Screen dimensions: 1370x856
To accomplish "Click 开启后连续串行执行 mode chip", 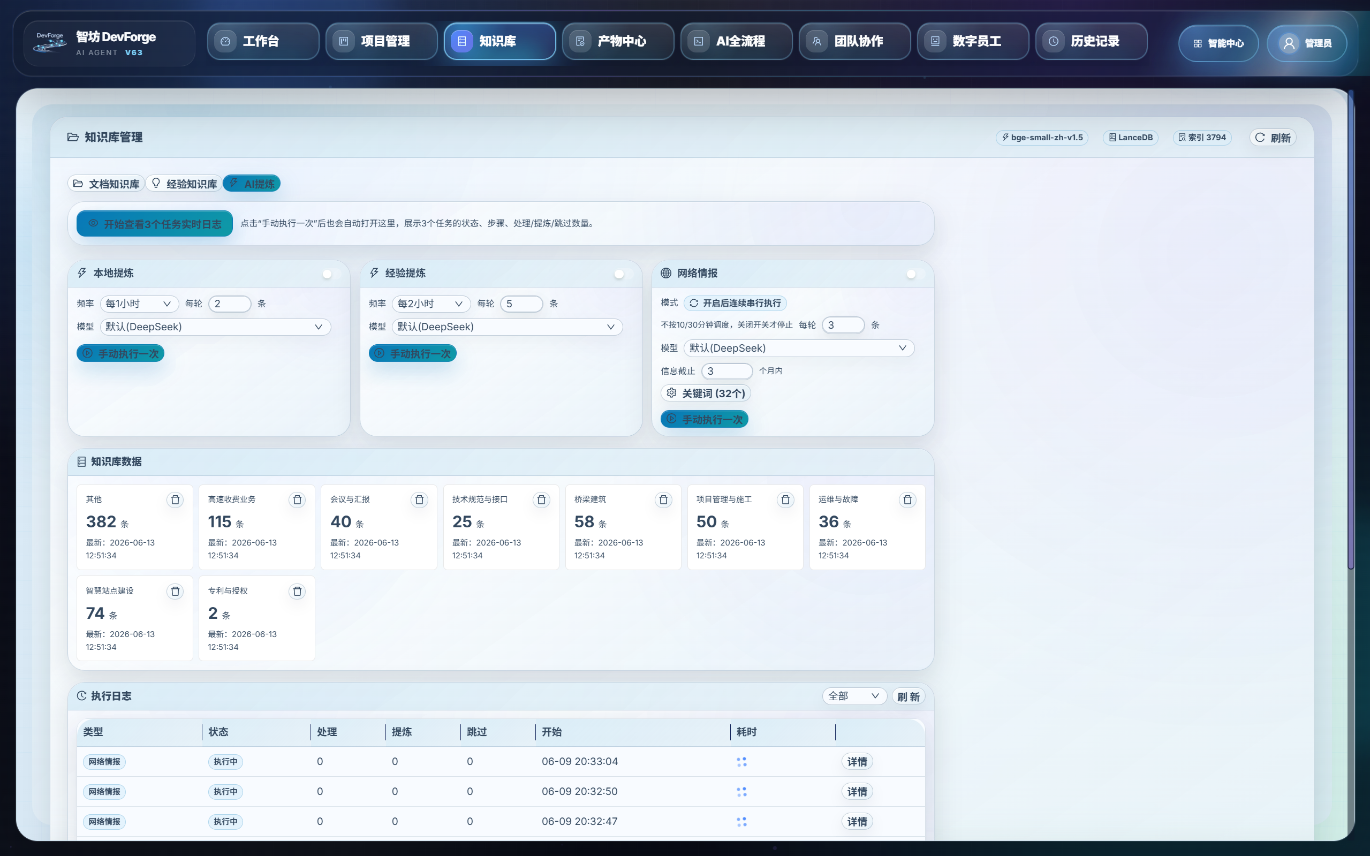I will [735, 303].
